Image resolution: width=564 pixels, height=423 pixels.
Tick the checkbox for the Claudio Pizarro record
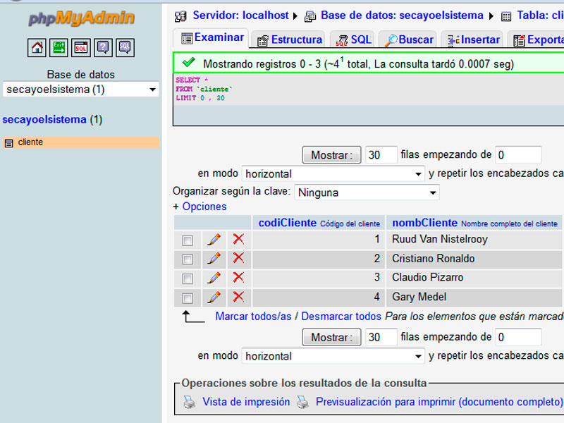coord(187,278)
